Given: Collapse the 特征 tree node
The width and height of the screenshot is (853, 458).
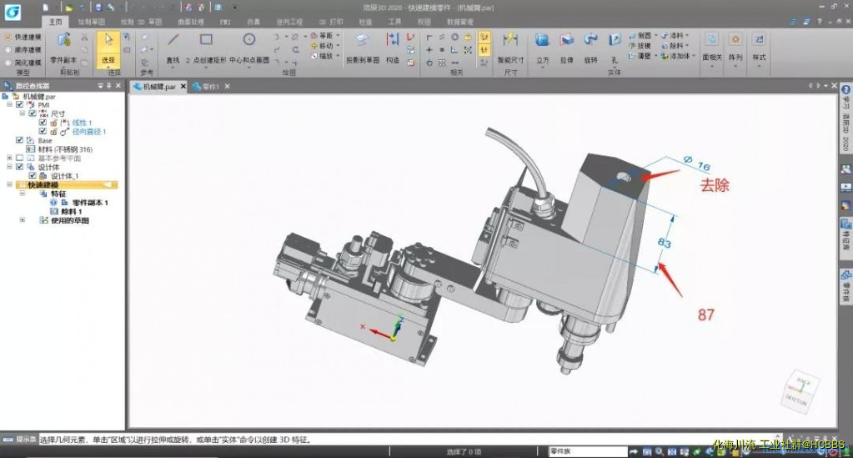Looking at the screenshot, I should [23, 194].
